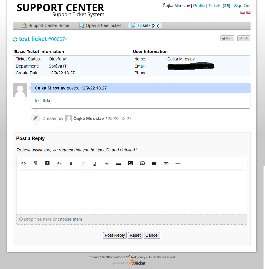Insert a link in the reply

coord(166,163)
